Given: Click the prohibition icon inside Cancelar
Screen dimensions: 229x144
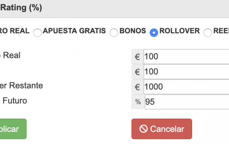Looking at the screenshot, I should (x=143, y=129).
